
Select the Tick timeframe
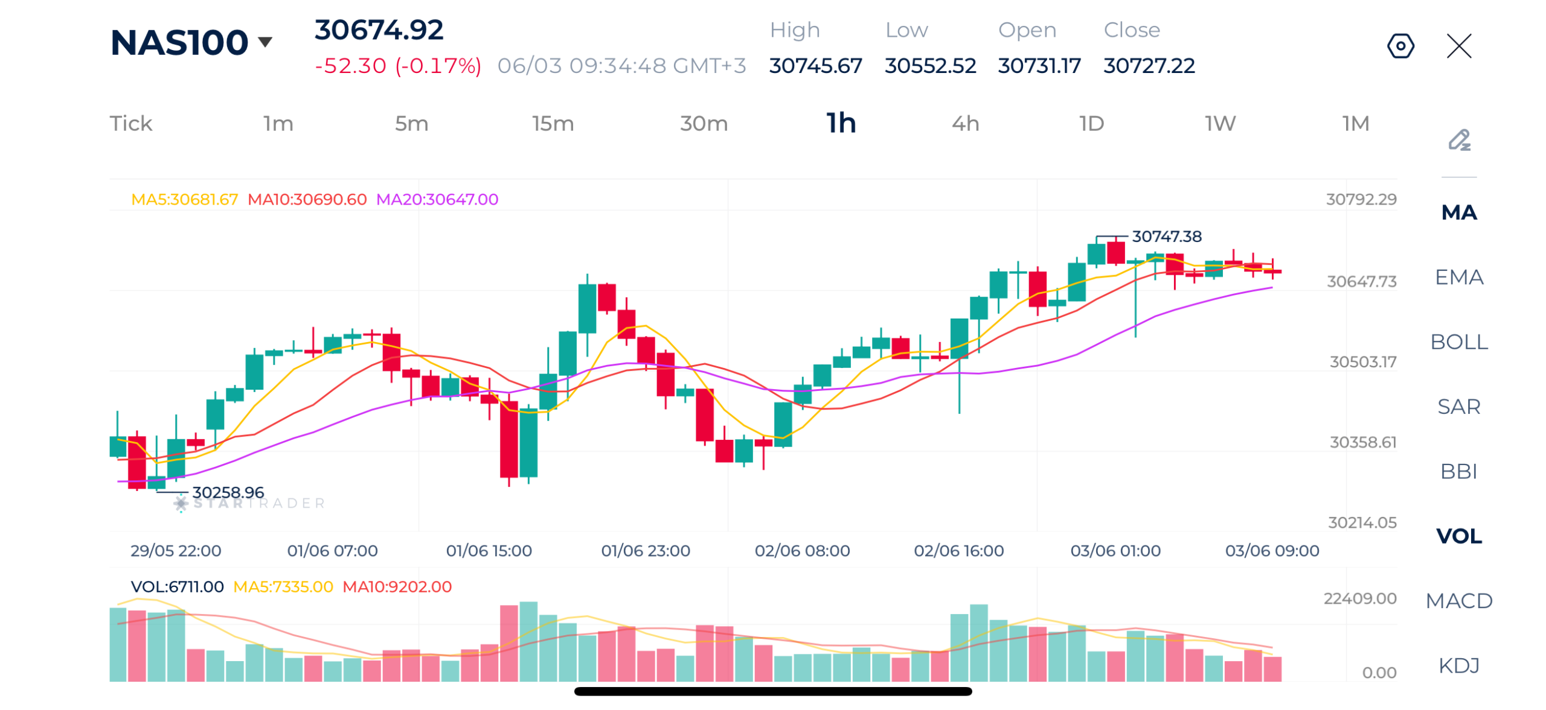(x=130, y=123)
